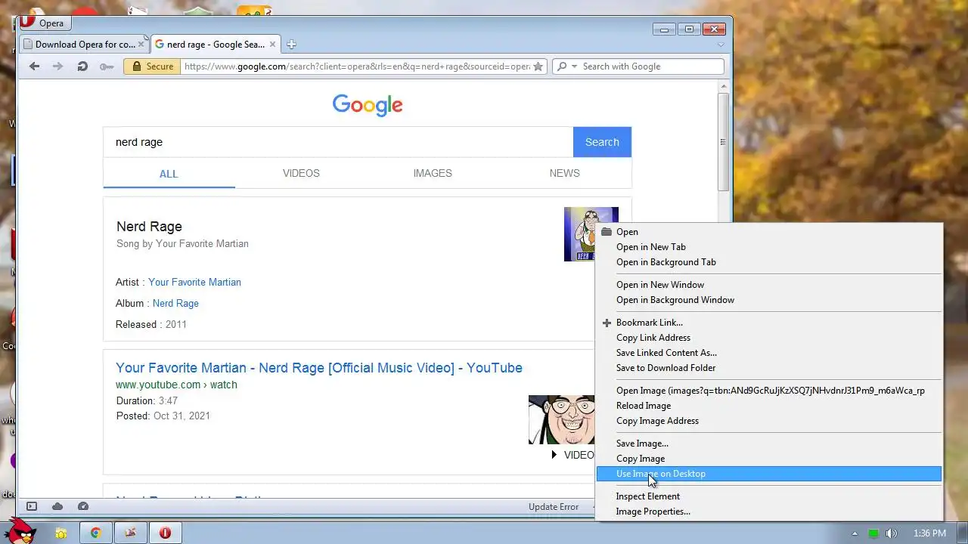Choose Copy Link Address

pyautogui.click(x=769, y=338)
